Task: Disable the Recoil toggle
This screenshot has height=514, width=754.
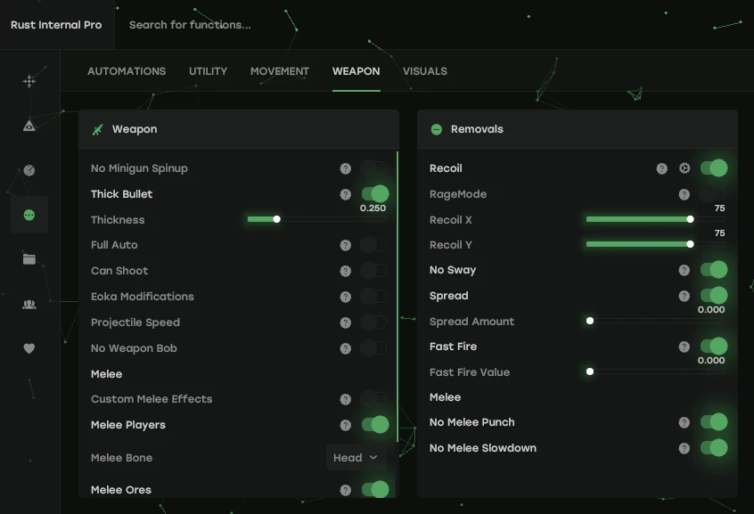Action: coord(714,167)
